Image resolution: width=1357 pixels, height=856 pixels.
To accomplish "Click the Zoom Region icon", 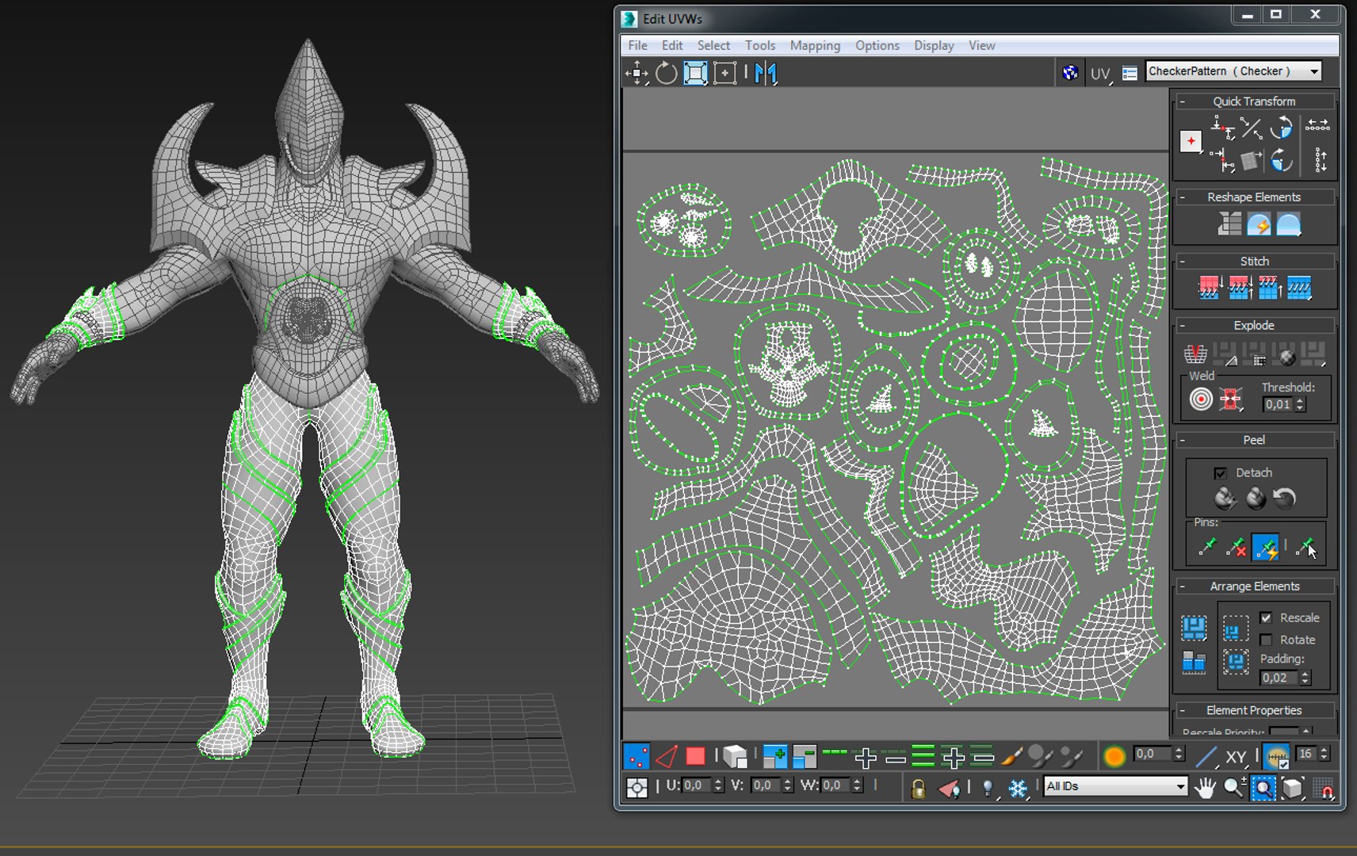I will coord(1263,787).
